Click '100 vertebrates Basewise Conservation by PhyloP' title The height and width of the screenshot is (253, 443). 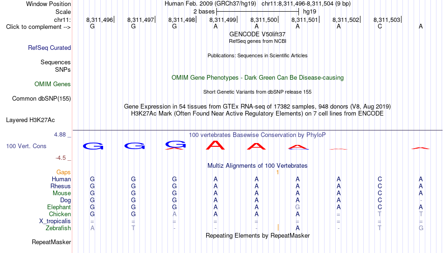(257, 135)
